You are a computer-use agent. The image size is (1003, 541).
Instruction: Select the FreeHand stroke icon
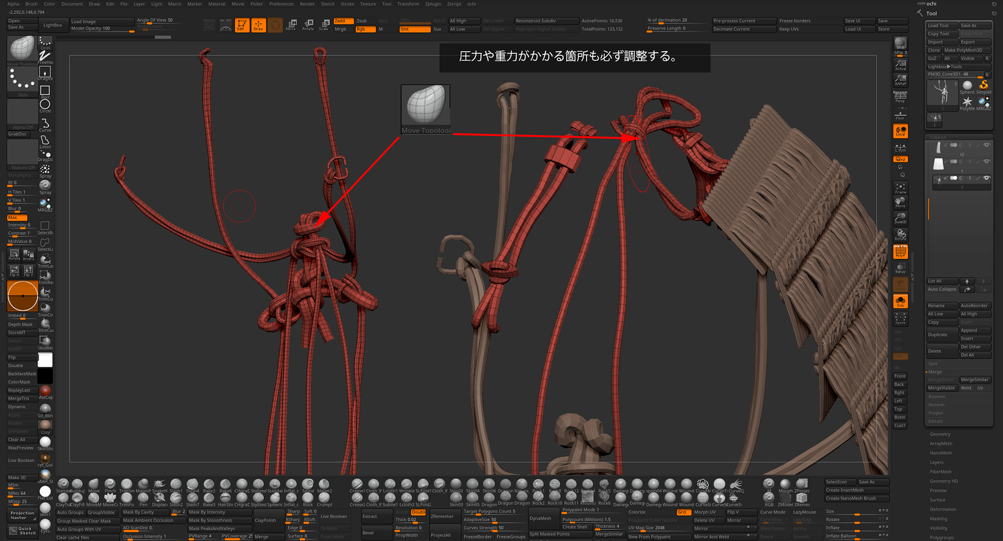pyautogui.click(x=45, y=57)
